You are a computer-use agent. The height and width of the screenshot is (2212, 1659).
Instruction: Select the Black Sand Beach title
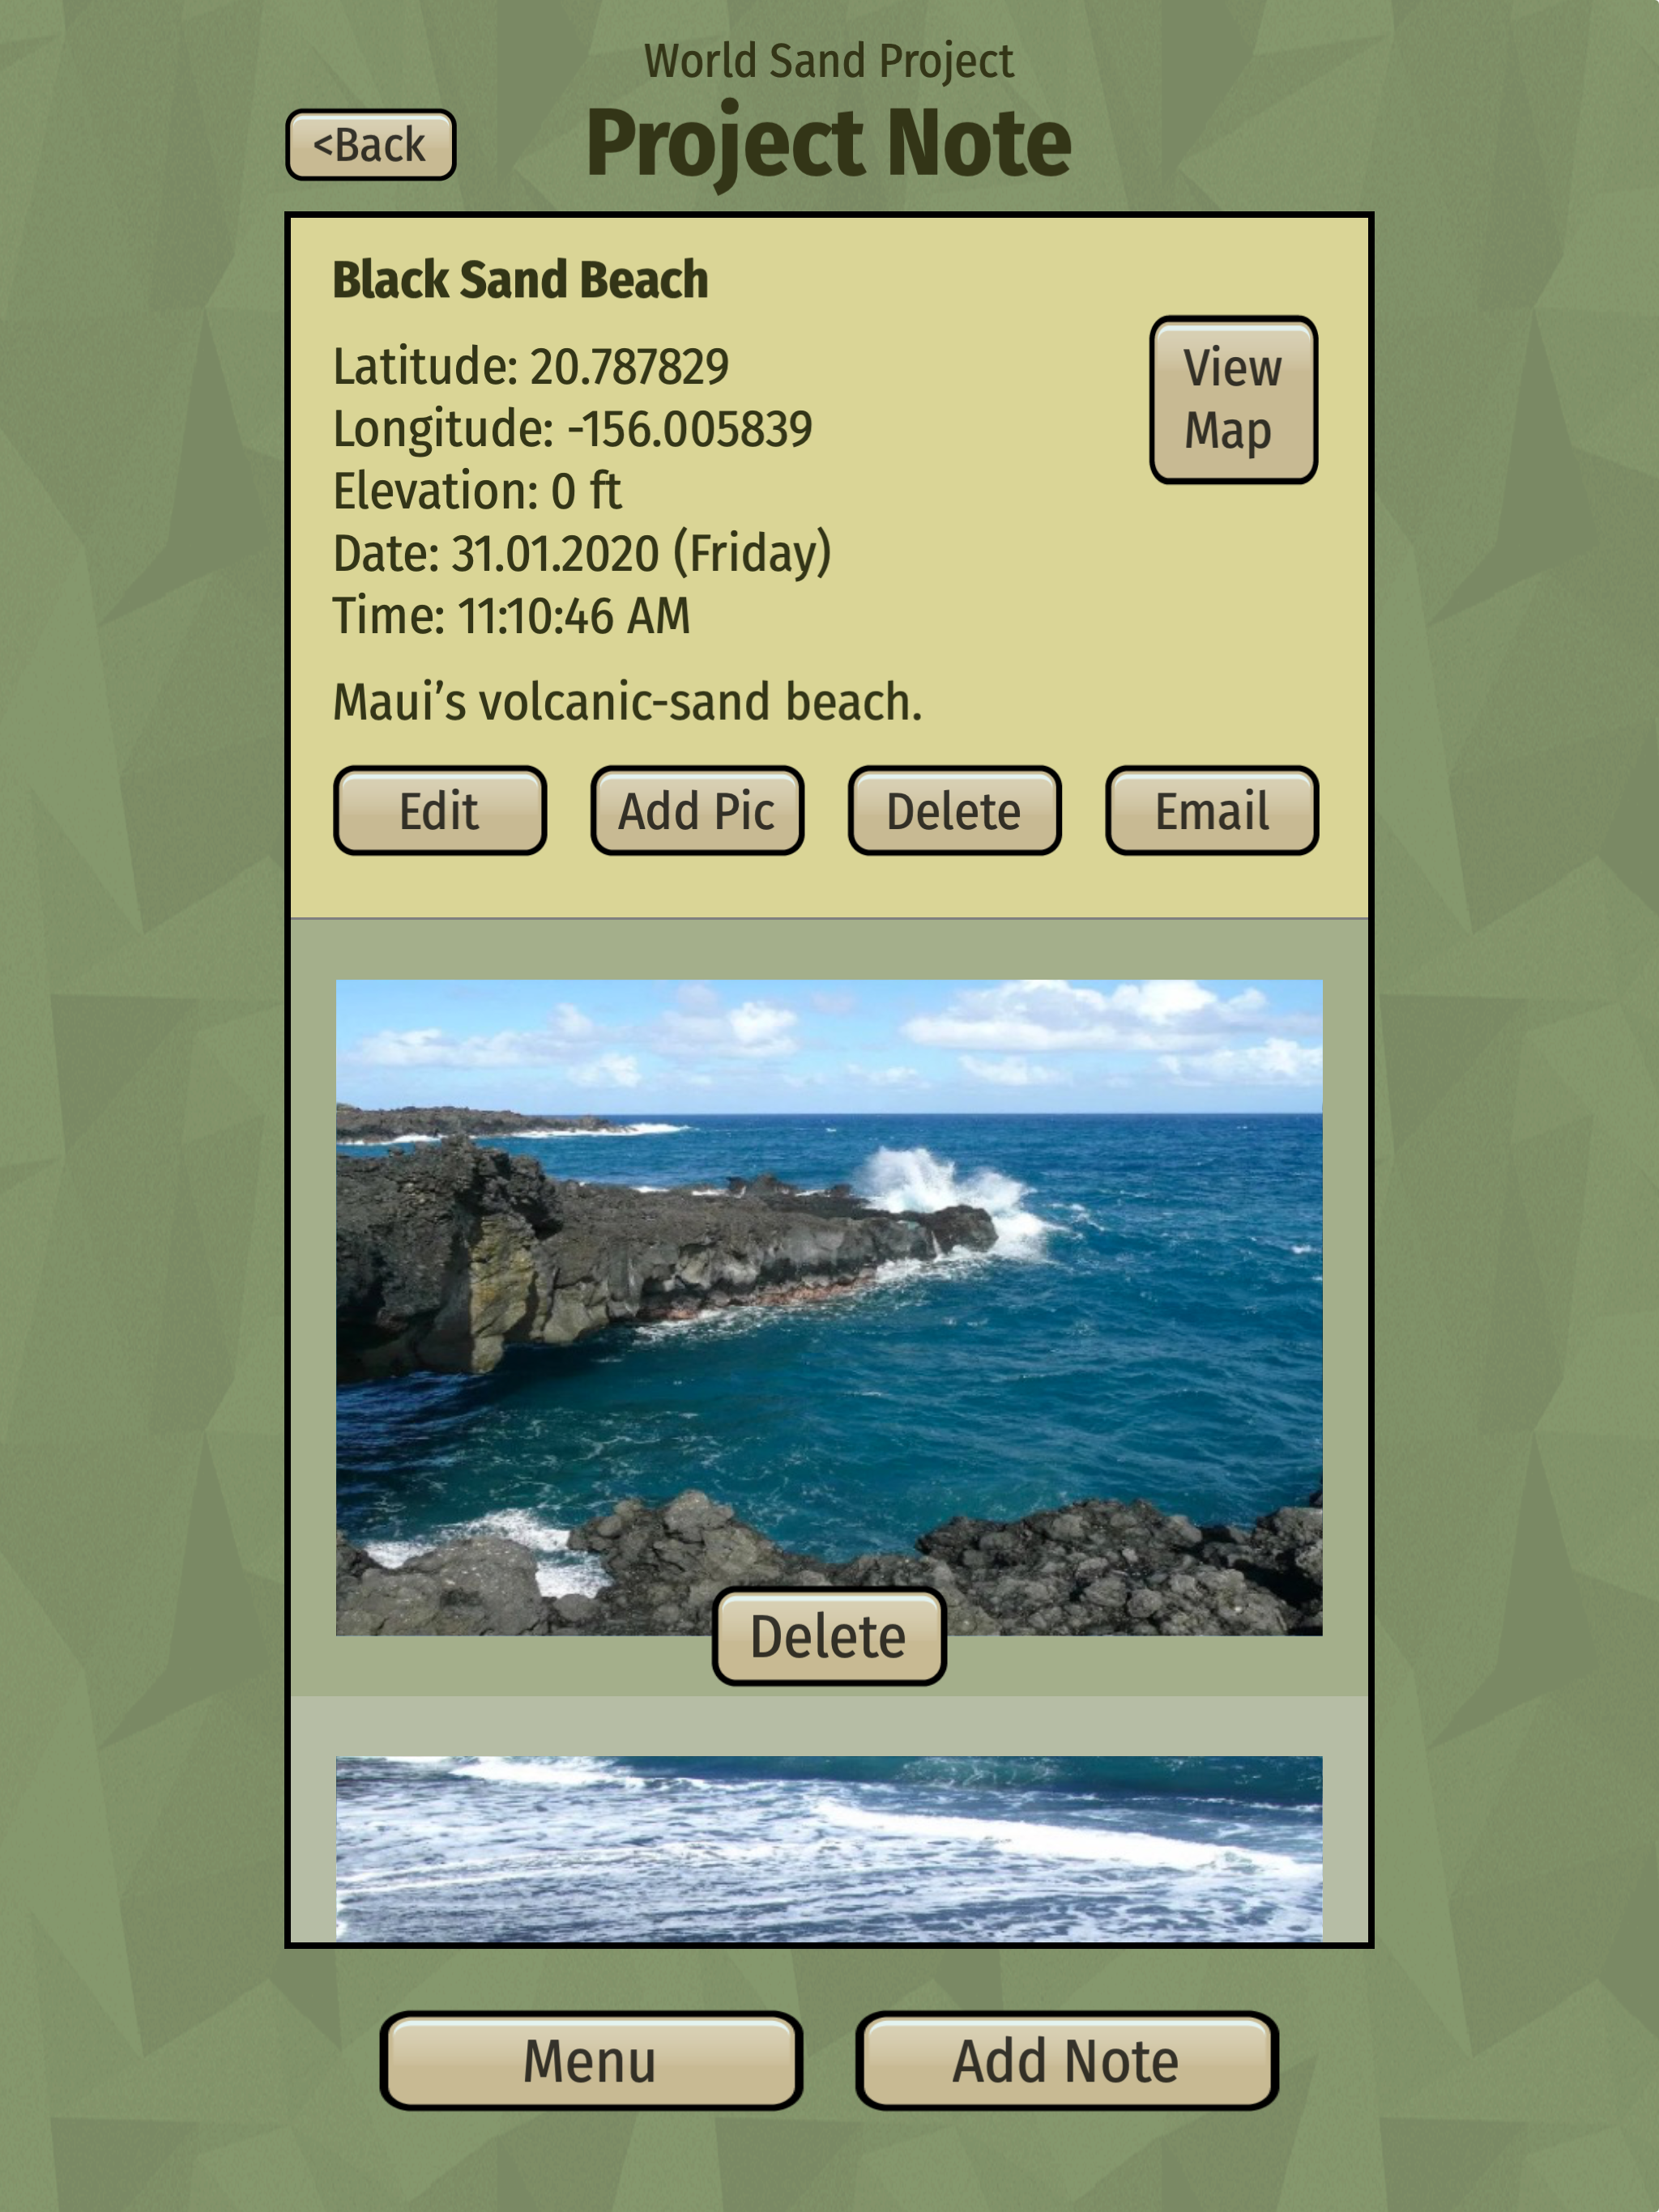coord(520,280)
